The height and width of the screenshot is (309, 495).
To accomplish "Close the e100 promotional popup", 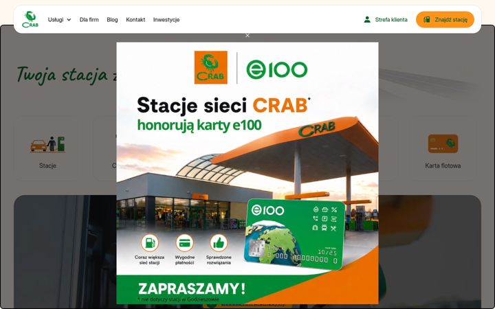I will pyautogui.click(x=247, y=36).
